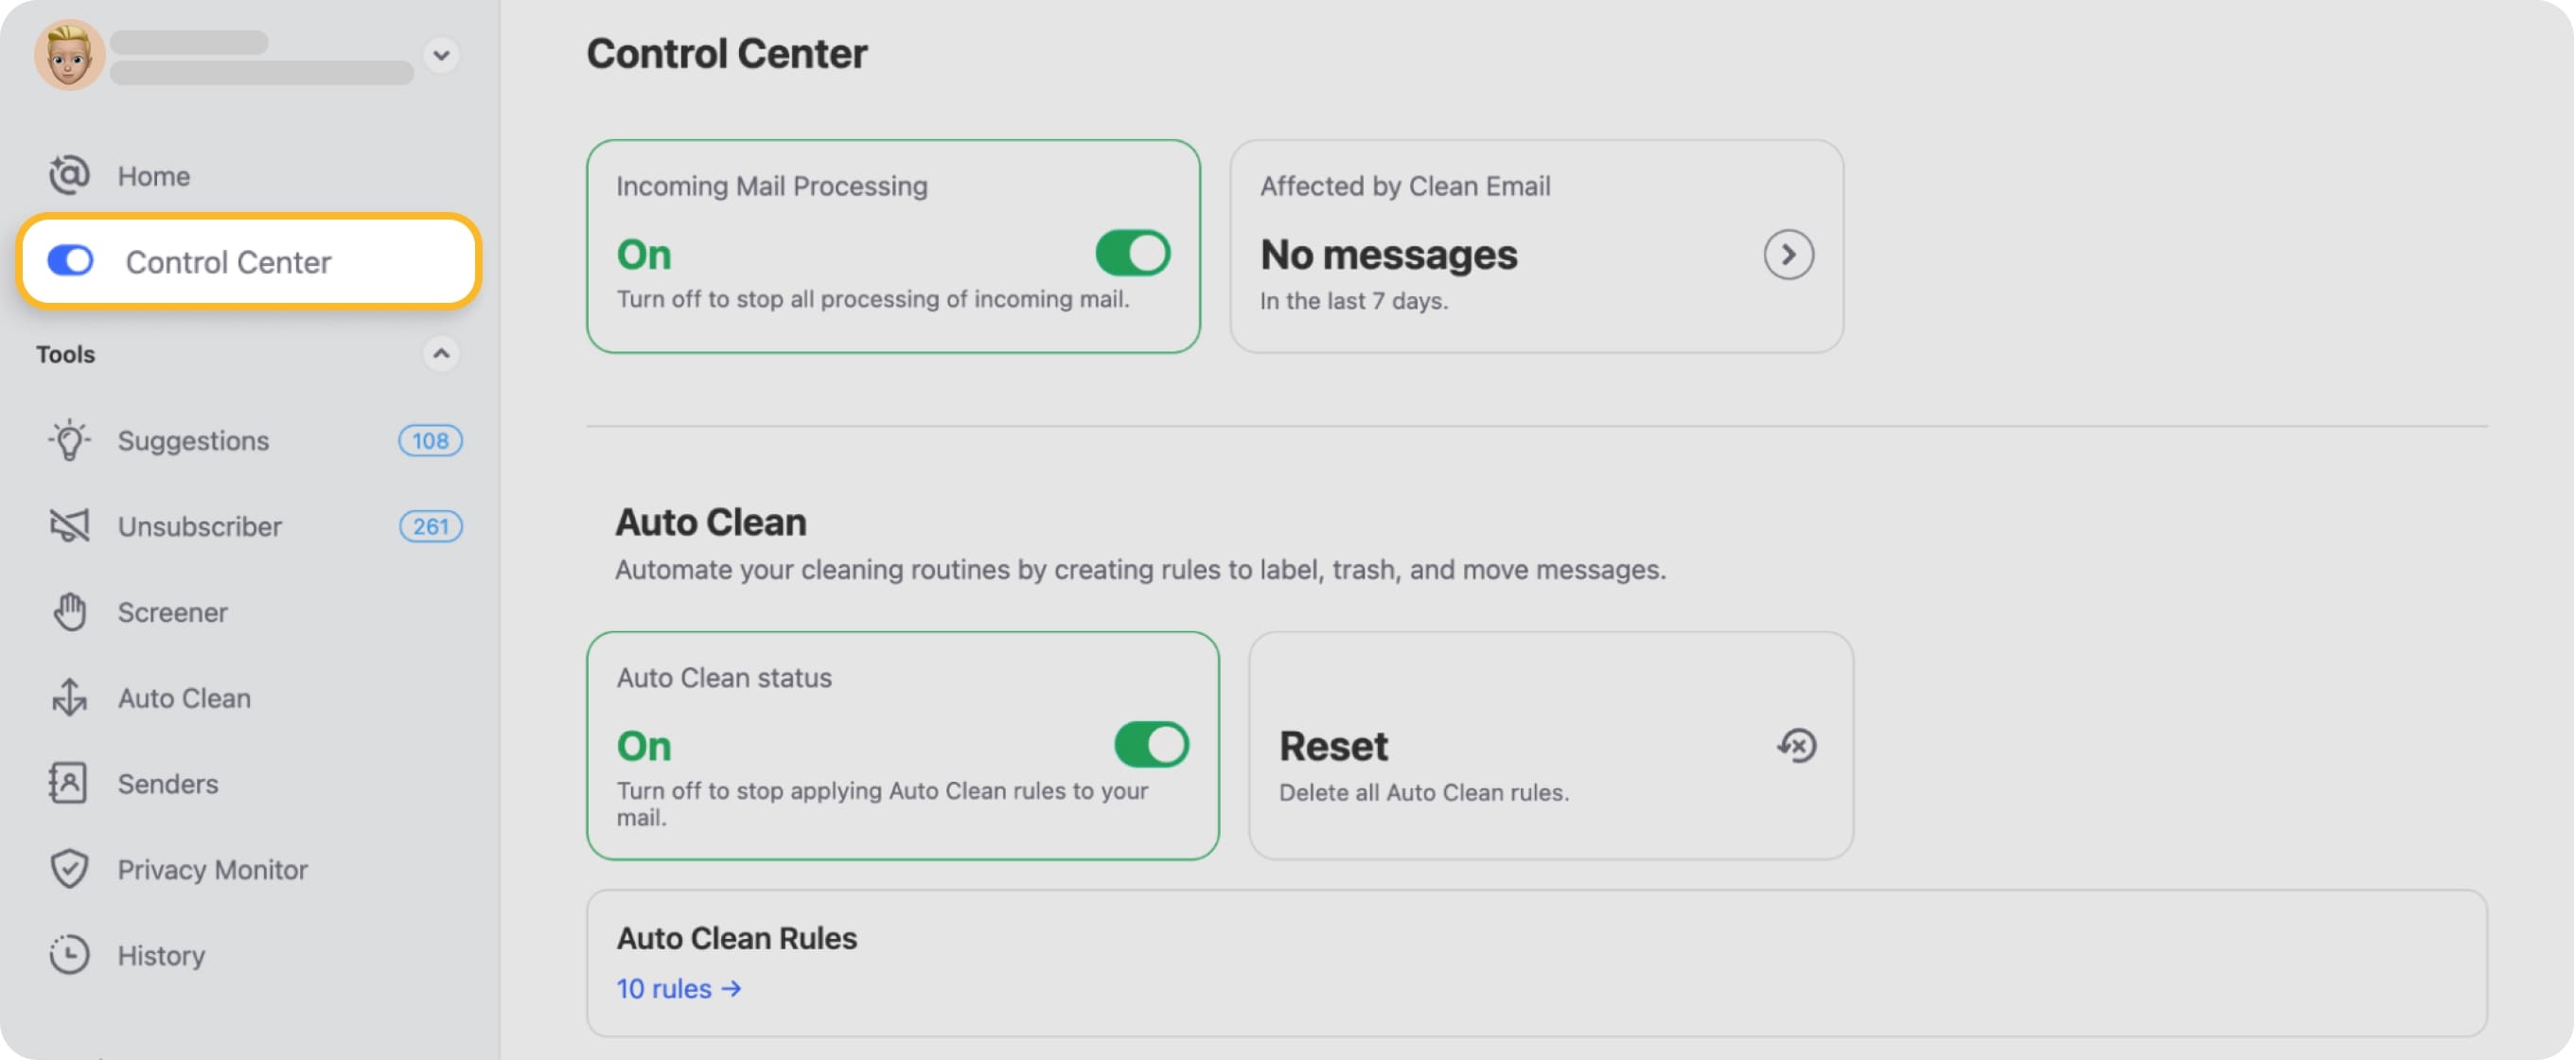Image resolution: width=2574 pixels, height=1060 pixels.
Task: Select the Home icon in sidebar
Action: click(x=67, y=175)
